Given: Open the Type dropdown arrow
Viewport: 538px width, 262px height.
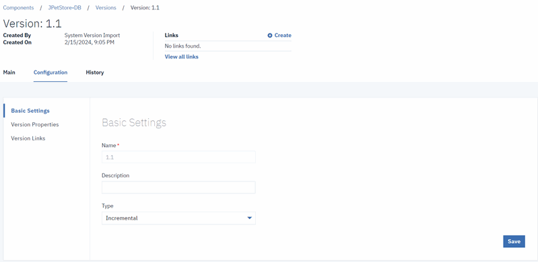Looking at the screenshot, I should coord(249,218).
